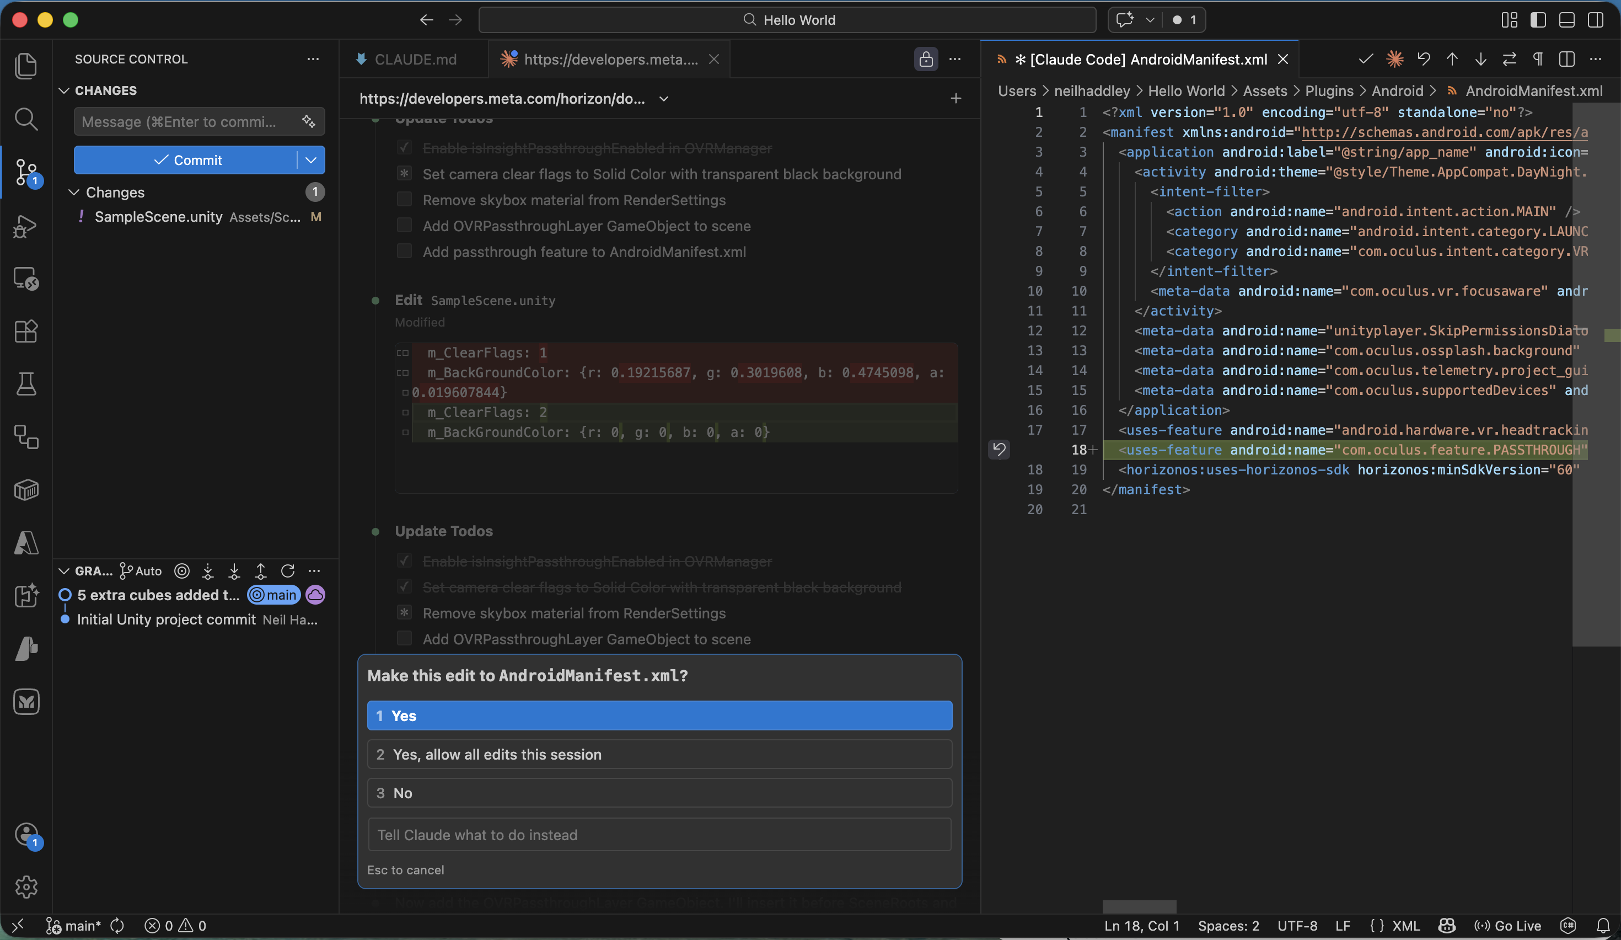Check "Remove skybox material from RenderSettings"
1621x940 pixels.
(404, 200)
